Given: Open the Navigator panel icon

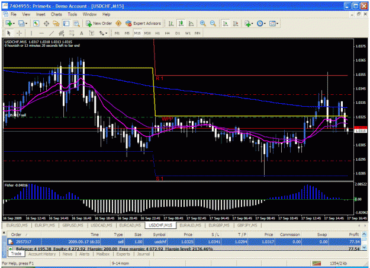Looking at the screenshot, I should pos(56,23).
